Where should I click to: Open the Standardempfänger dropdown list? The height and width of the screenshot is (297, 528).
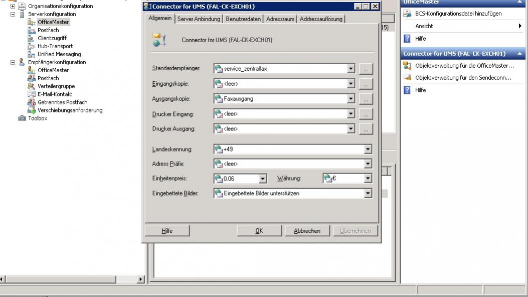pyautogui.click(x=351, y=69)
